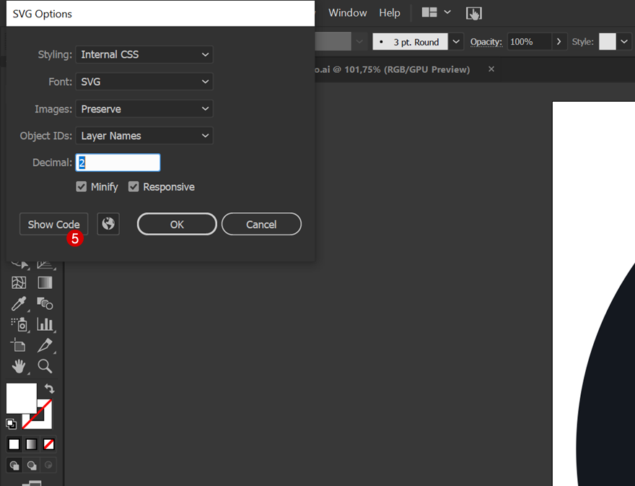635x486 pixels.
Task: Open the Help menu
Action: tap(390, 13)
